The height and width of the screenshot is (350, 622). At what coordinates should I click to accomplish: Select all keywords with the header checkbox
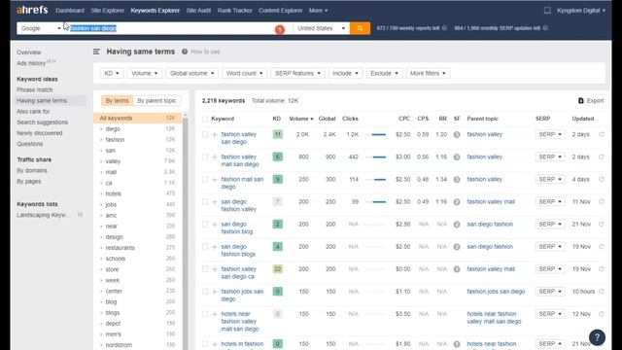pyautogui.click(x=205, y=119)
